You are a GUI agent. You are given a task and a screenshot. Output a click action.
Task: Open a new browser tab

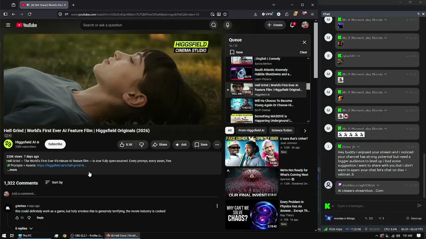[73, 5]
